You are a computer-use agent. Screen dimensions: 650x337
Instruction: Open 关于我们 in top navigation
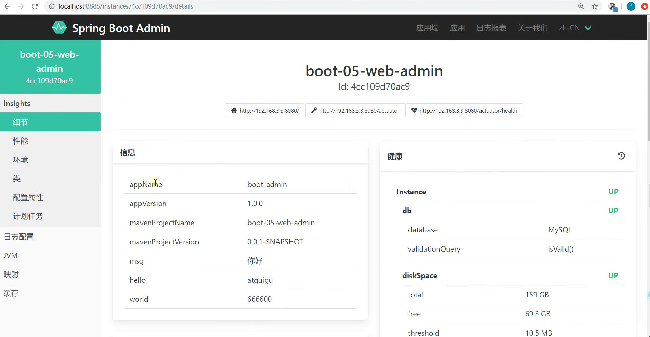coord(532,28)
